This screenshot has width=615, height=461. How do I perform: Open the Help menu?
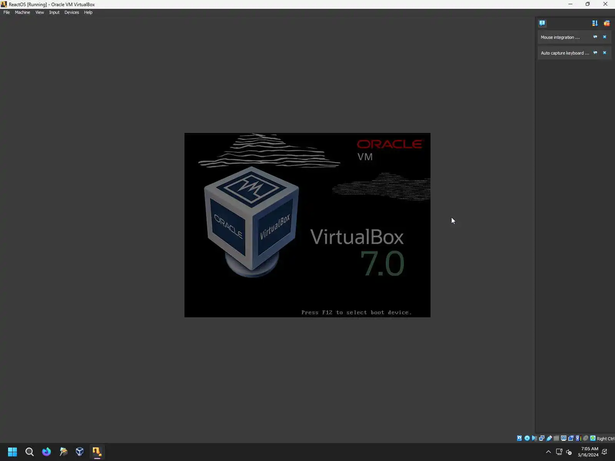(88, 12)
